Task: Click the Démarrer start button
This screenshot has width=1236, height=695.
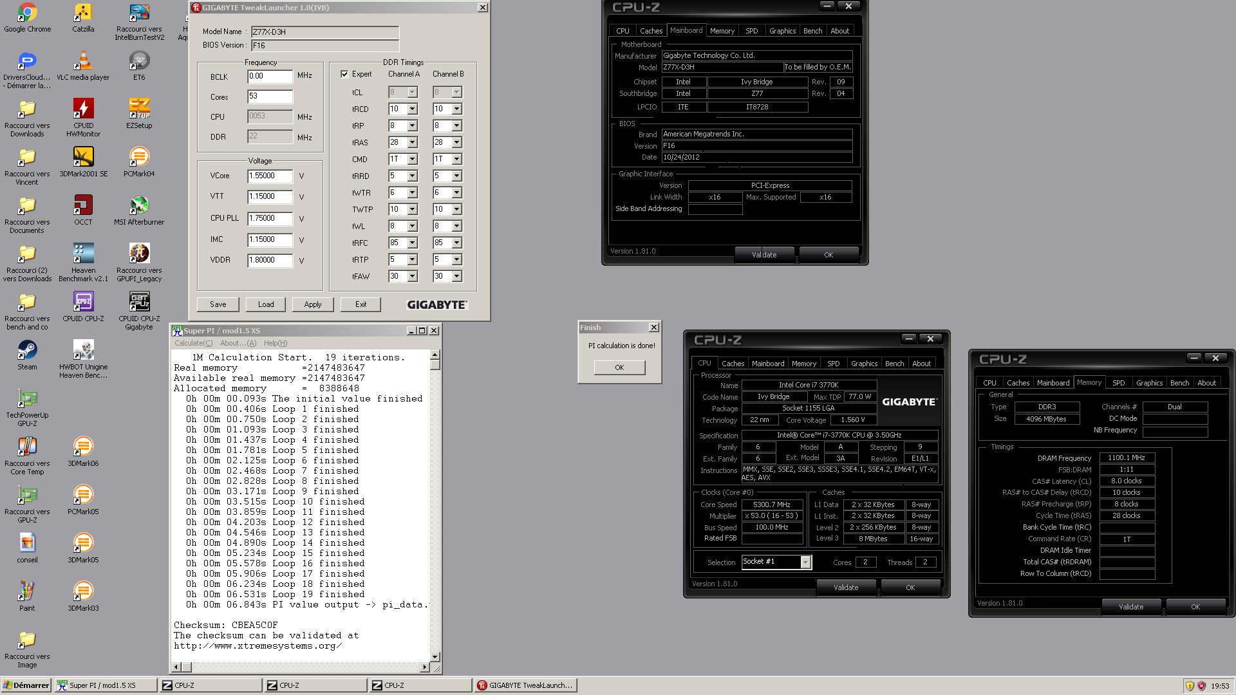Action: pos(26,685)
